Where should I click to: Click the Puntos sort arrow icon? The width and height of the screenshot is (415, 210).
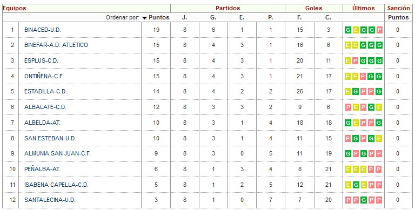click(144, 18)
